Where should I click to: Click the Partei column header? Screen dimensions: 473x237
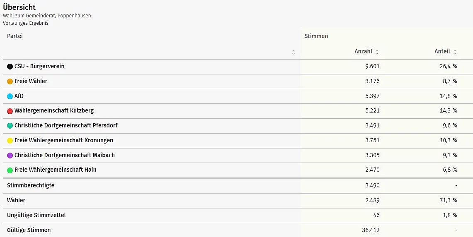pos(15,36)
